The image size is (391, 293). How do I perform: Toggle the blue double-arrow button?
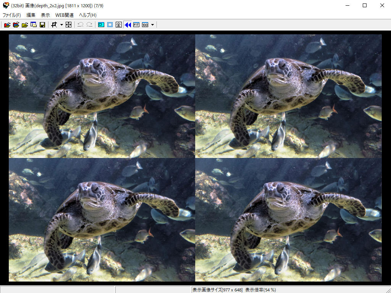(128, 25)
